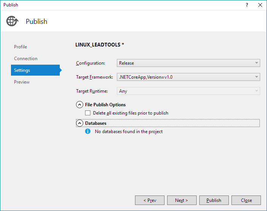Click the Publish button
Viewport: 267px width, 211px height.
[214, 200]
